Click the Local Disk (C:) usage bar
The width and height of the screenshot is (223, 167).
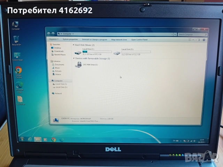(x=97, y=52)
